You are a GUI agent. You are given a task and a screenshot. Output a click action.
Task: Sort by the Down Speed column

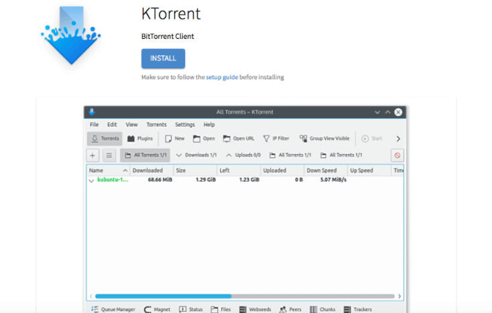click(326, 170)
